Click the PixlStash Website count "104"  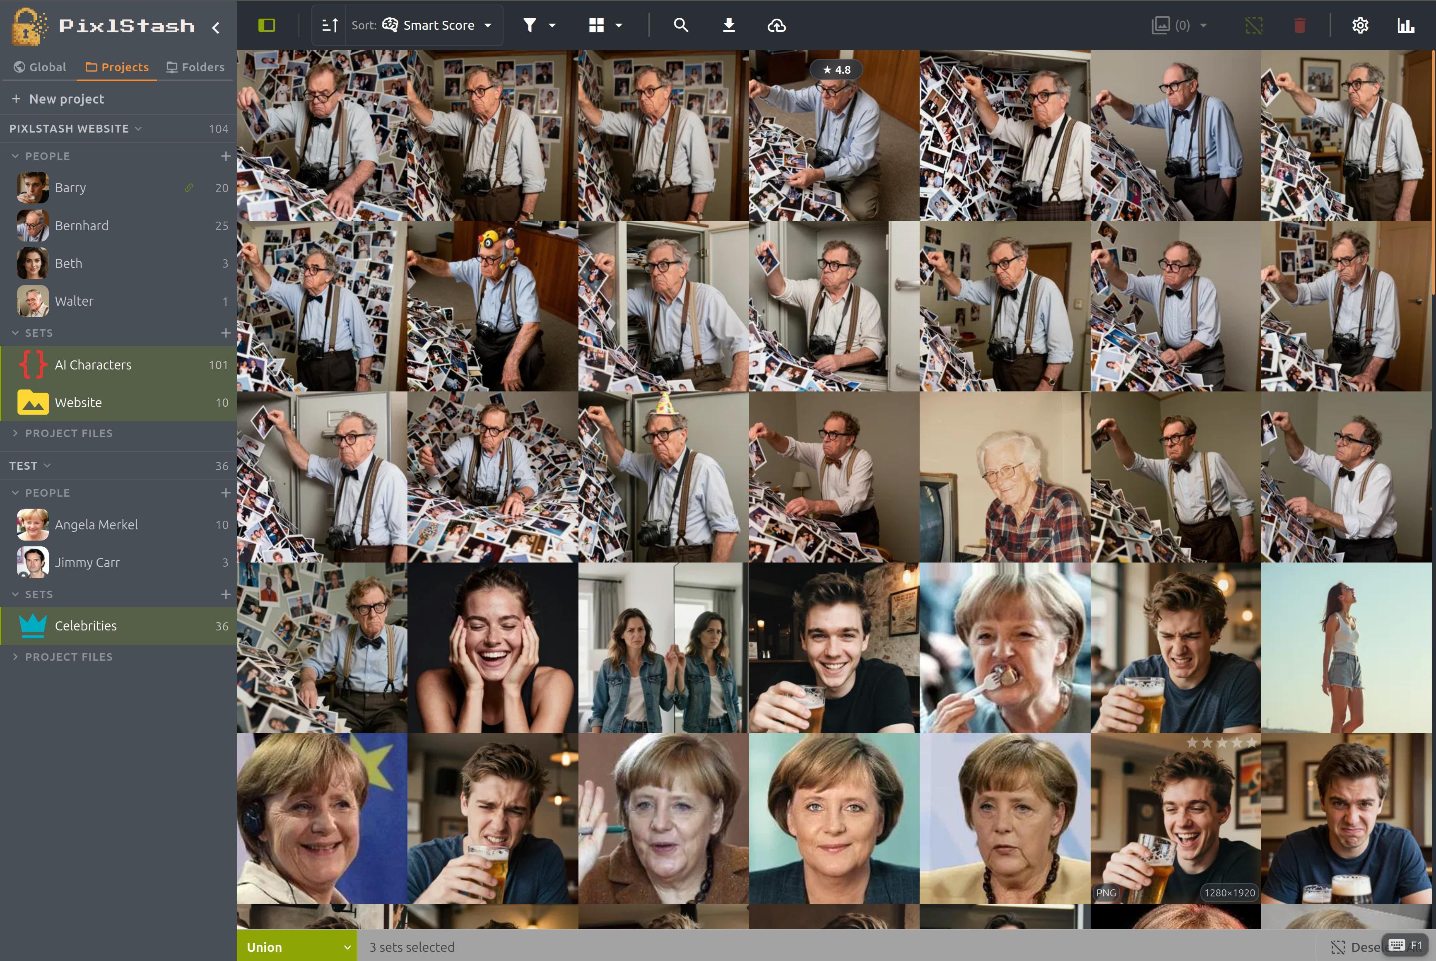tap(219, 129)
